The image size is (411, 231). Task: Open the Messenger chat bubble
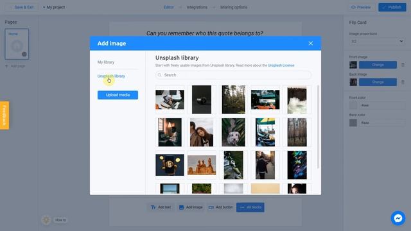398,218
